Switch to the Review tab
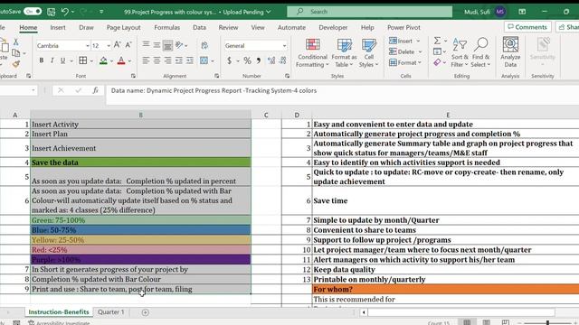Screen dimensions: 579x325 tap(228, 28)
